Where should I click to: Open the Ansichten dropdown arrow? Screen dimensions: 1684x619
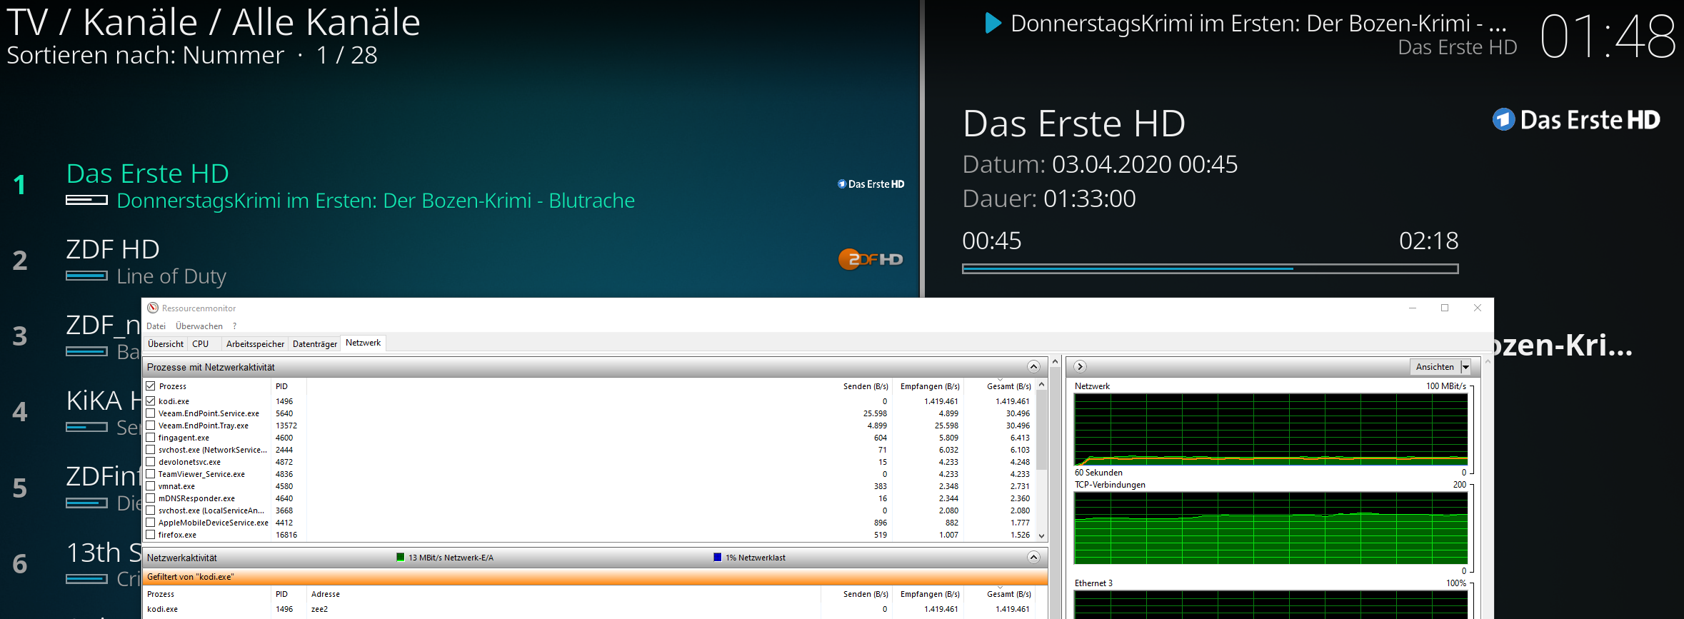(x=1465, y=367)
